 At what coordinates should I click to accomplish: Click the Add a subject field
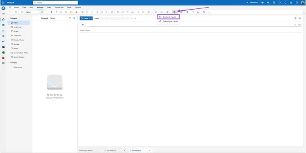(190, 31)
